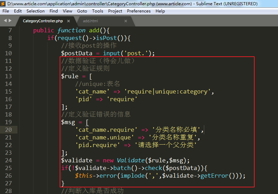The height and width of the screenshot is (194, 278).
Task: Place cursor on the $validate = new Validate line
Action: tap(125, 160)
